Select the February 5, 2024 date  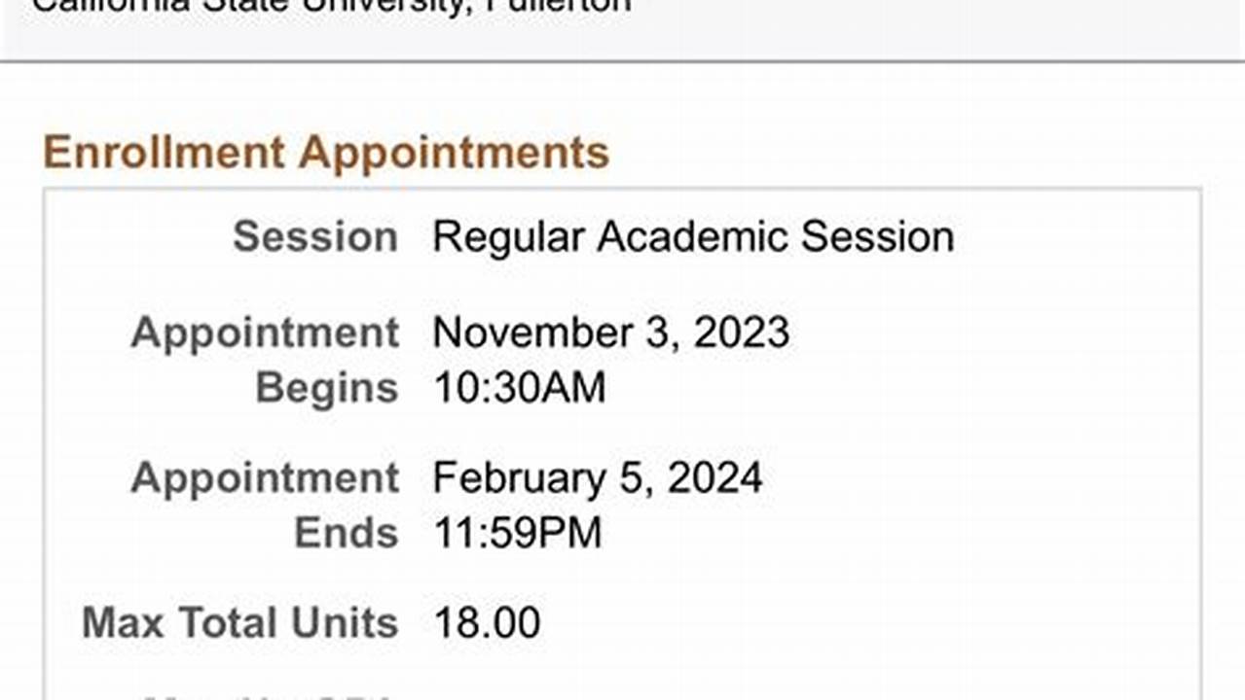pos(598,476)
